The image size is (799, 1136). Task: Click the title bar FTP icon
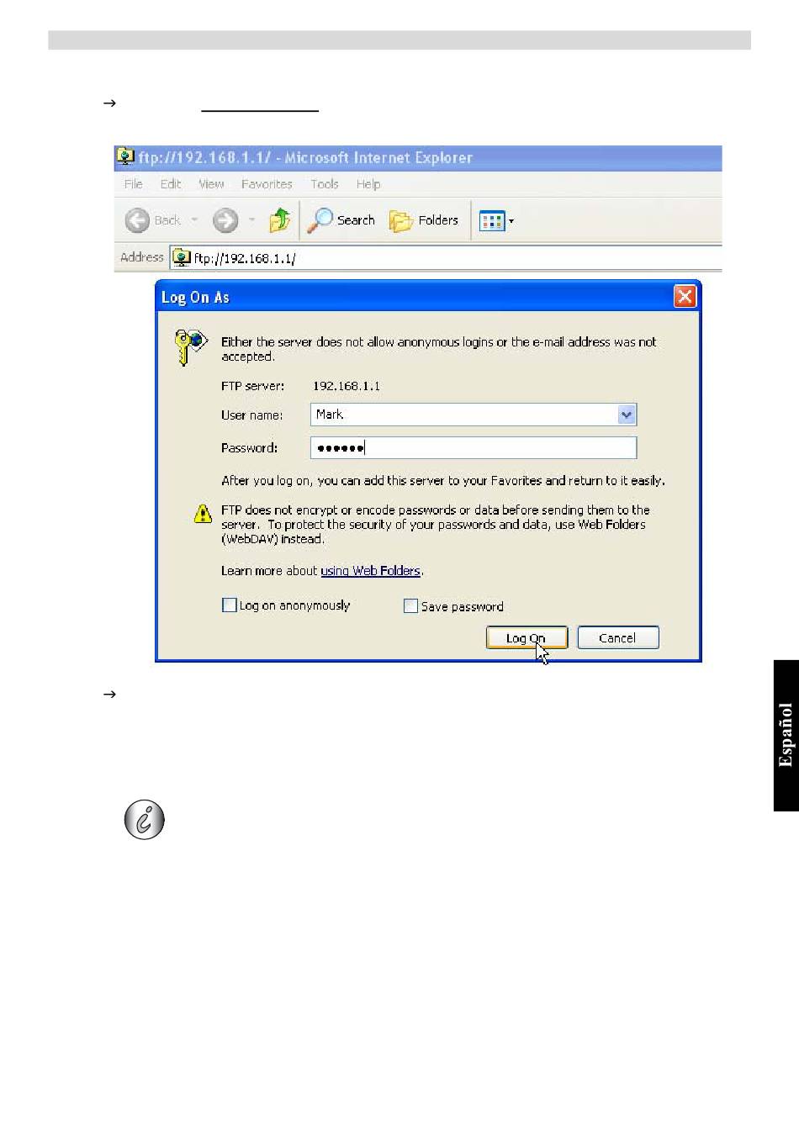pos(125,156)
